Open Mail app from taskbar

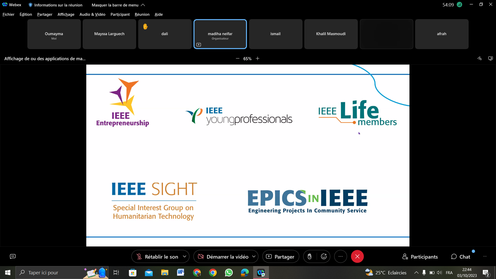tap(149, 273)
